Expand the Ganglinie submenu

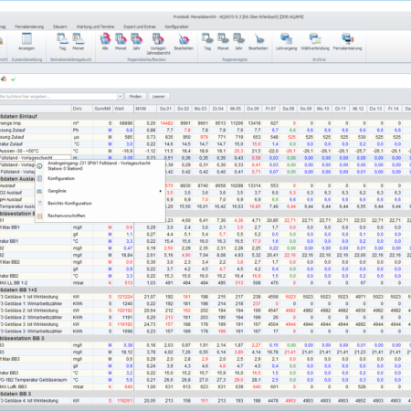pos(100,191)
